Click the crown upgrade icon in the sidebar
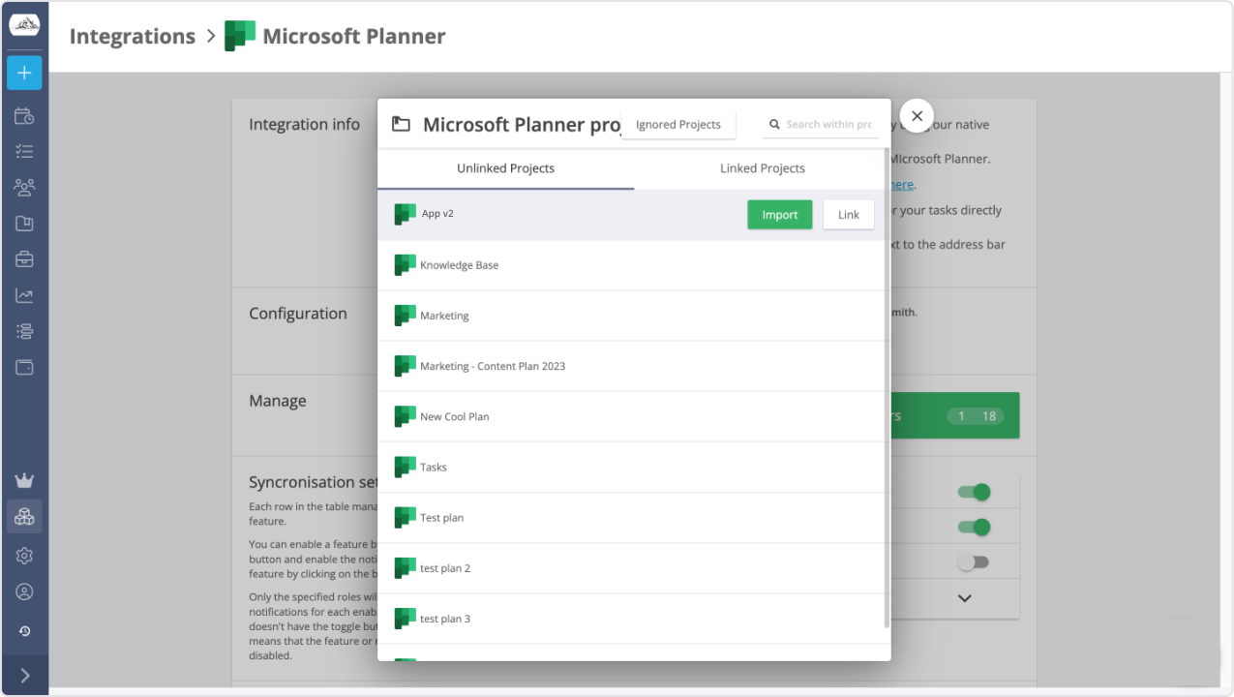Image resolution: width=1234 pixels, height=697 pixels. 23,480
